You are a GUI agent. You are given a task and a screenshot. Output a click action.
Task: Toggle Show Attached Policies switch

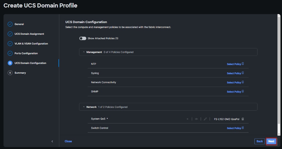[83, 38]
